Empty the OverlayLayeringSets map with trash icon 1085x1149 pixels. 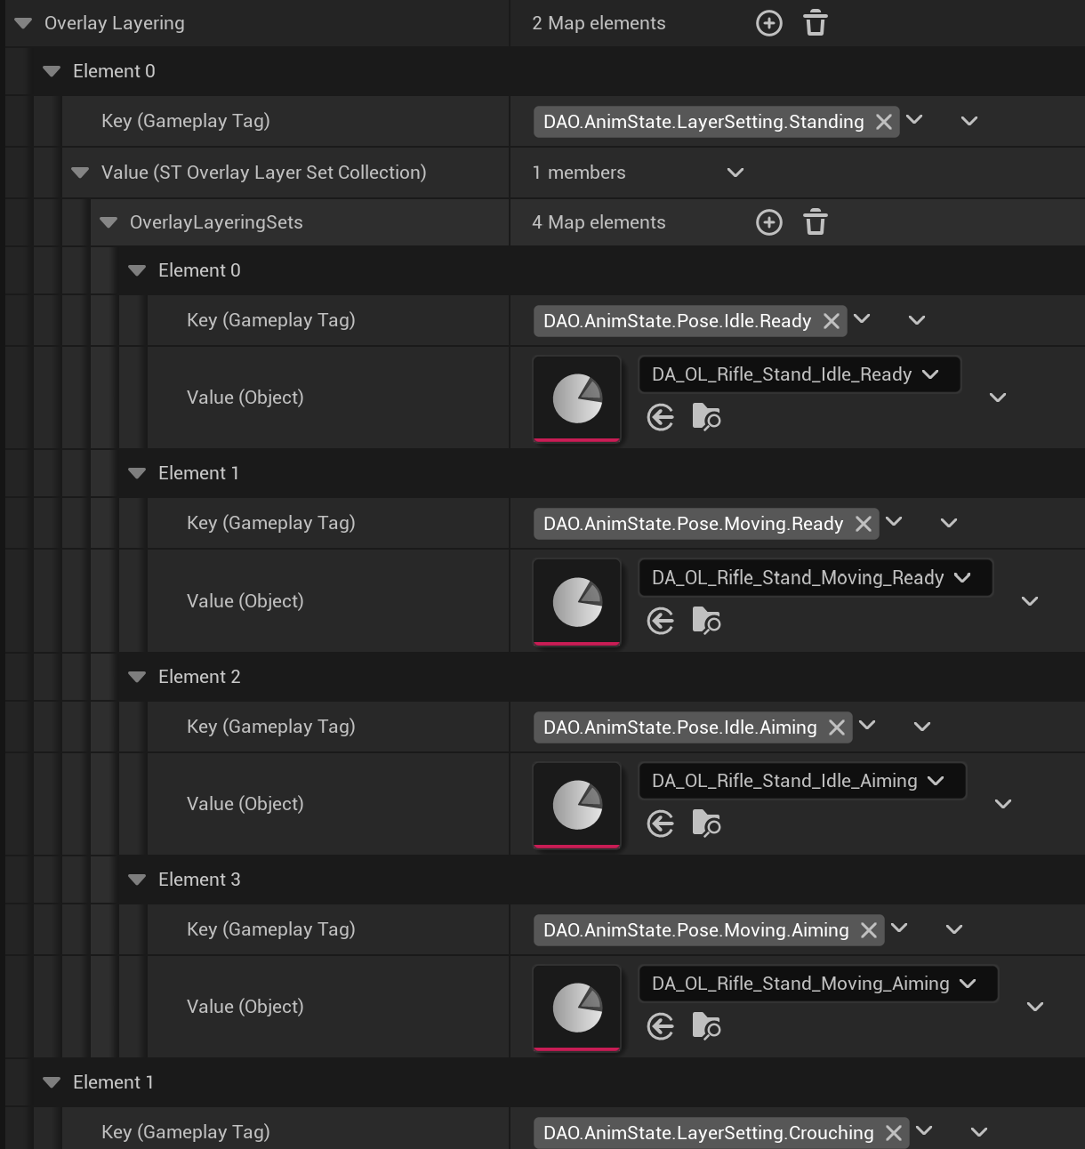[x=816, y=222]
